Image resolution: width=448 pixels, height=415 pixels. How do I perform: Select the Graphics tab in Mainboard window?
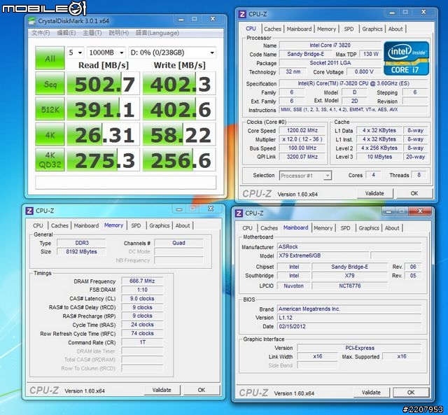[369, 228]
